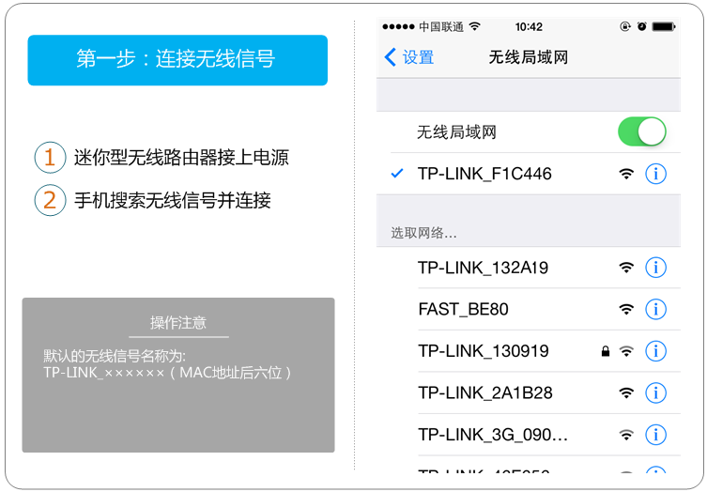Select the FAST_BE80 Wi-Fi network
Screen dimensions: 707x492
click(x=463, y=309)
